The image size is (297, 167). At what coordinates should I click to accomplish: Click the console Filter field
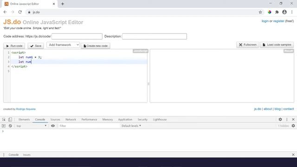click(89, 126)
